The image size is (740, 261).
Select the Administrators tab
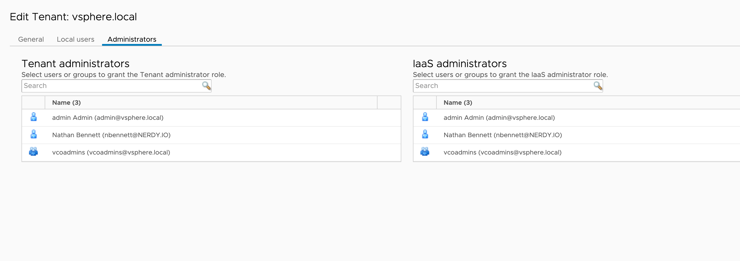[132, 39]
